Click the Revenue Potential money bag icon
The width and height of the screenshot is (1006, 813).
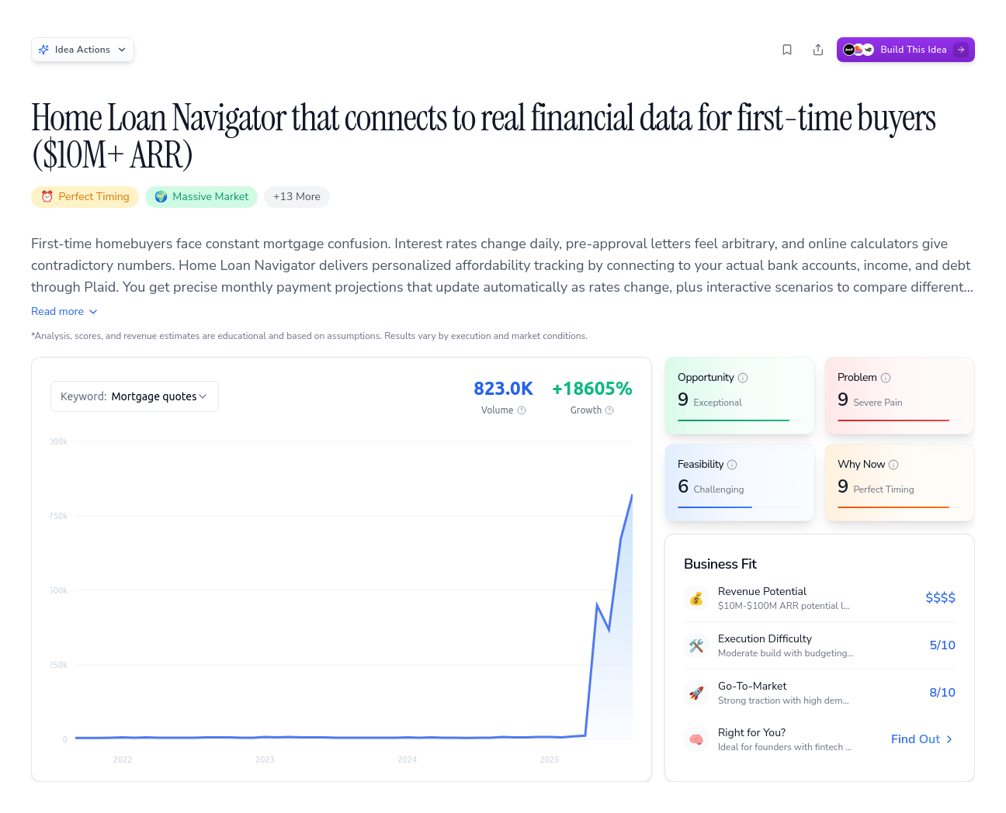tap(696, 598)
